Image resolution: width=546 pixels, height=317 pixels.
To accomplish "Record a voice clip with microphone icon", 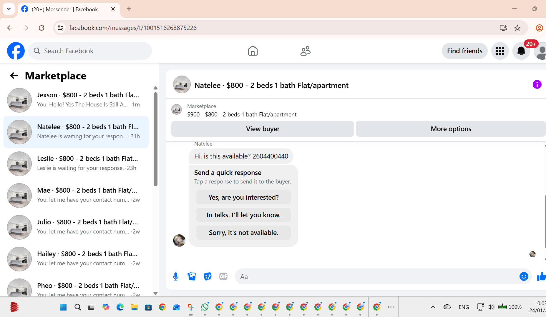I will 176,276.
